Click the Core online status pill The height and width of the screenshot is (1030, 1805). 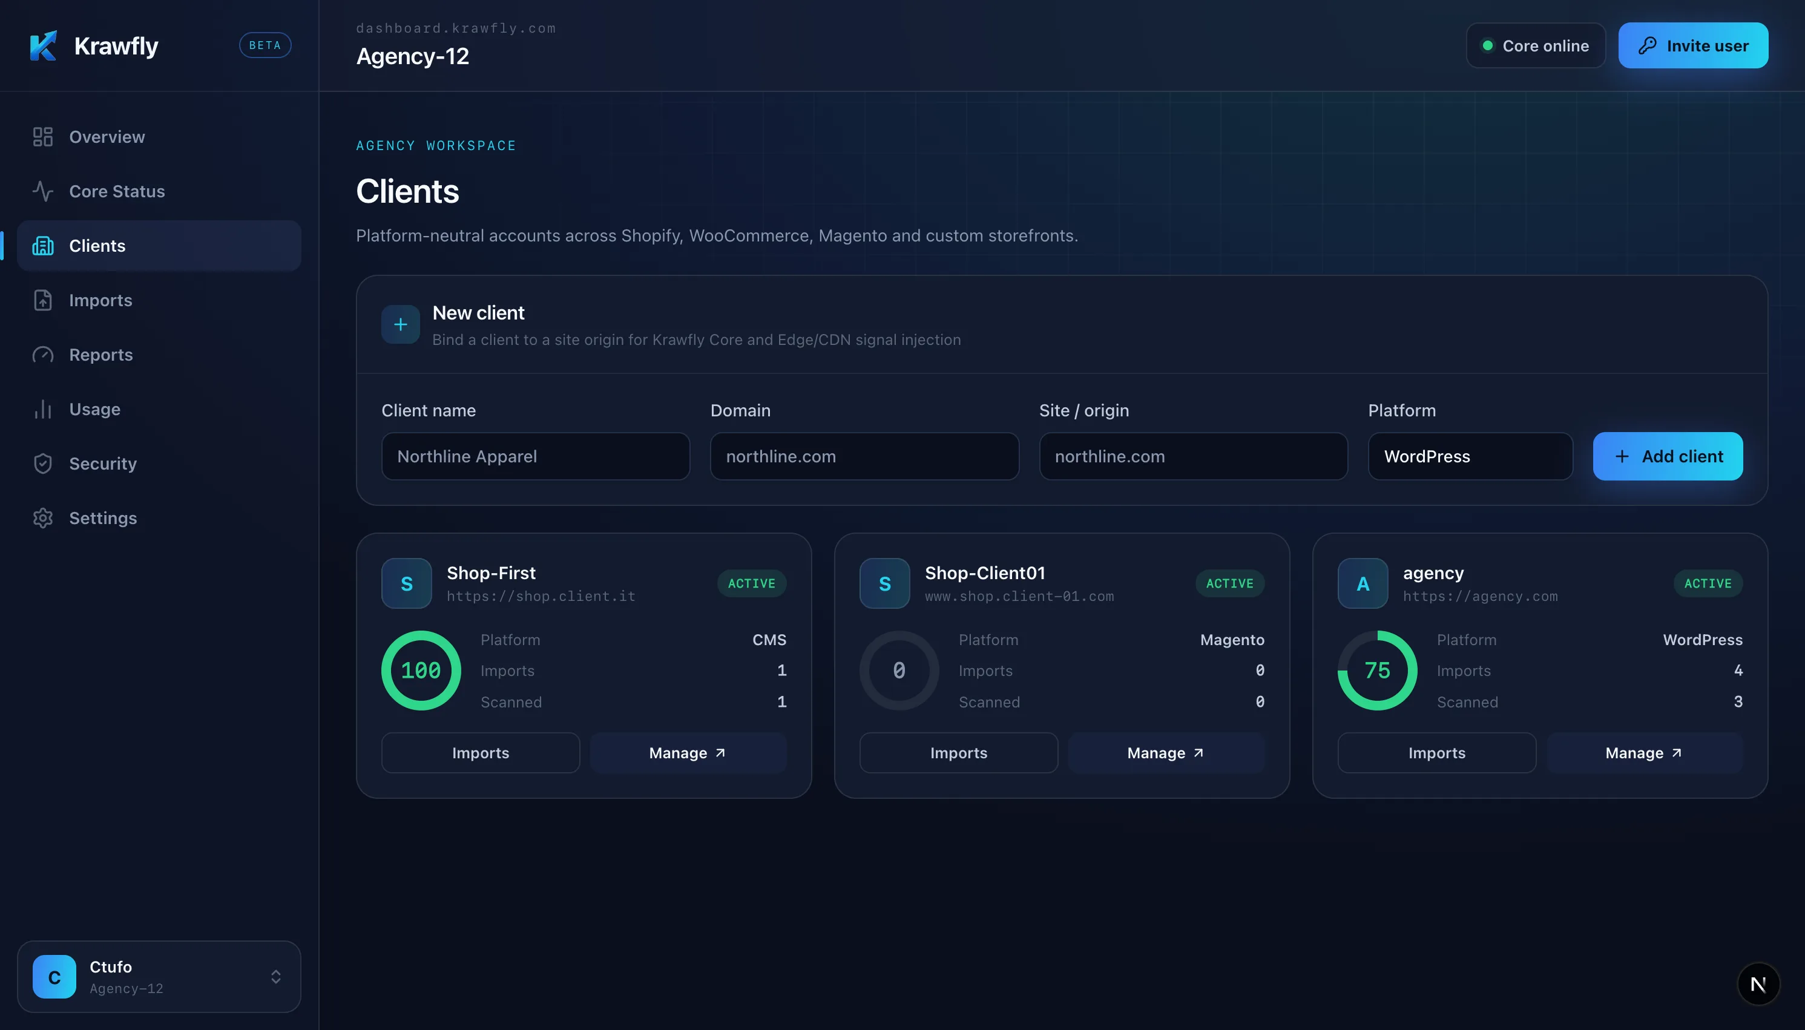coord(1536,45)
